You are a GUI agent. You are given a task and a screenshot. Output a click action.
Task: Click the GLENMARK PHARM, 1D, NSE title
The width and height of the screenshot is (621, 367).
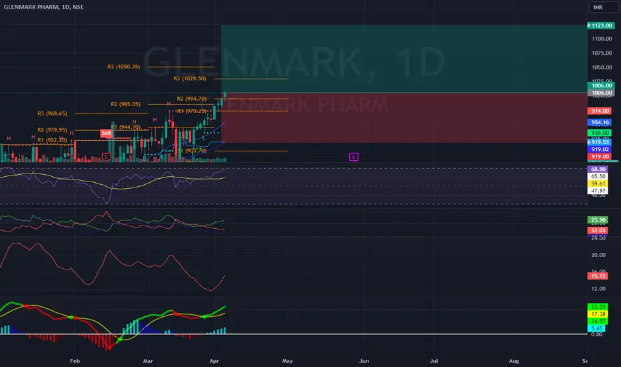(43, 7)
